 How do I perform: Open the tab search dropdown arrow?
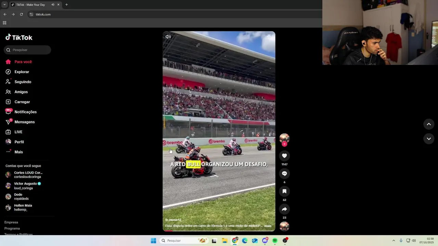click(4, 5)
